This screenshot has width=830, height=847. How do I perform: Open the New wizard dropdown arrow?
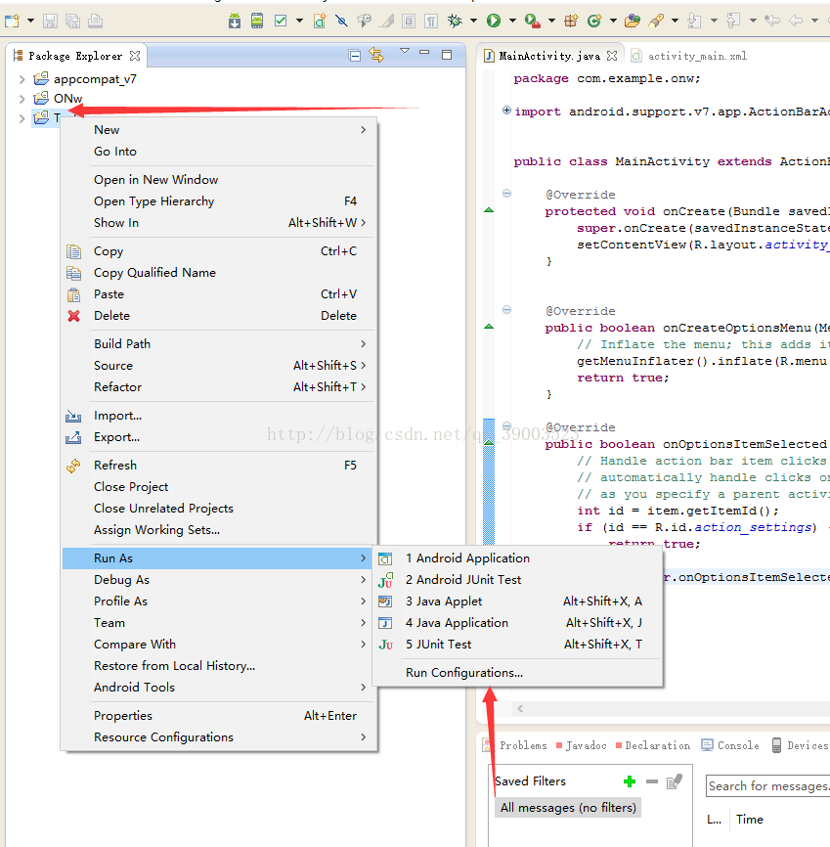pyautogui.click(x=30, y=22)
